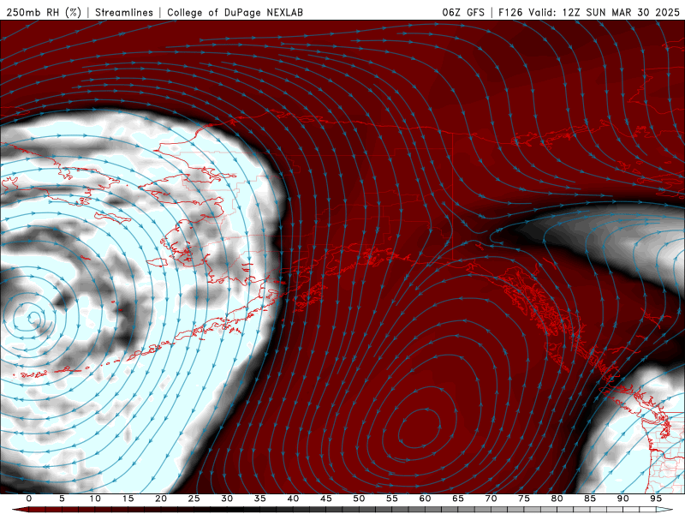This screenshot has height=514, width=685.
Task: Click the 35 value label on the colorbar
Action: 260,499
